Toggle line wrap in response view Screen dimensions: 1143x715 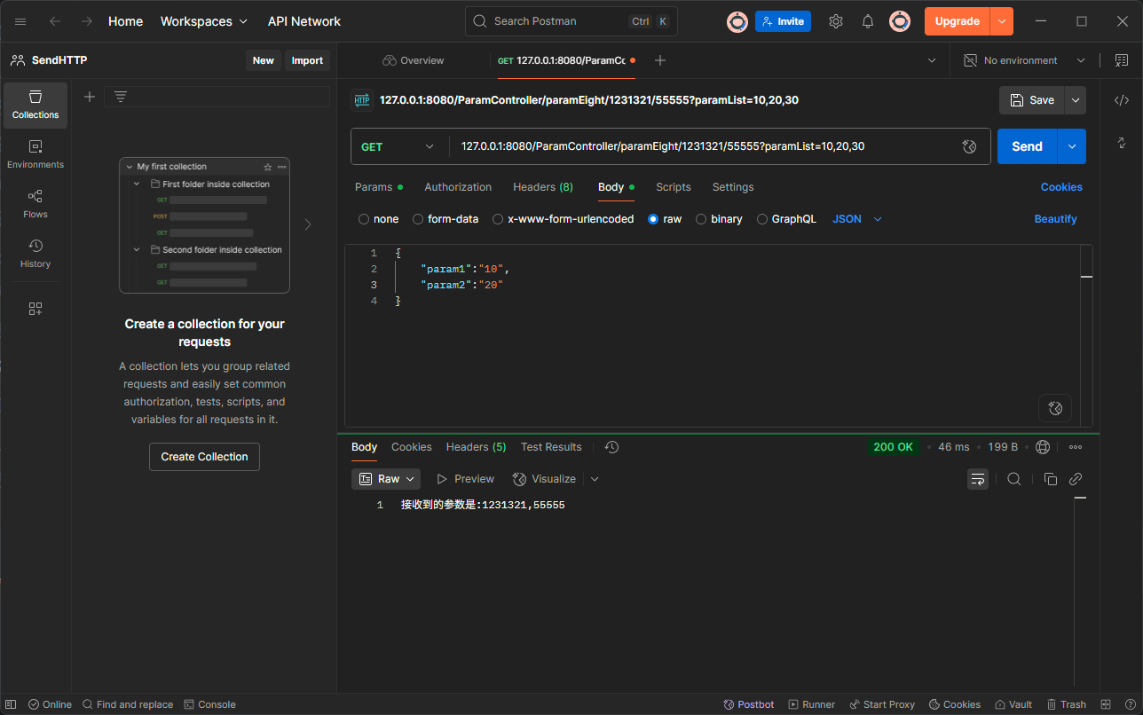tap(978, 479)
